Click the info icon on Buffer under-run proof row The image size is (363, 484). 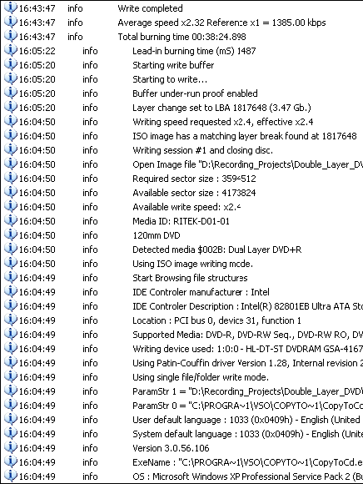tap(11, 93)
